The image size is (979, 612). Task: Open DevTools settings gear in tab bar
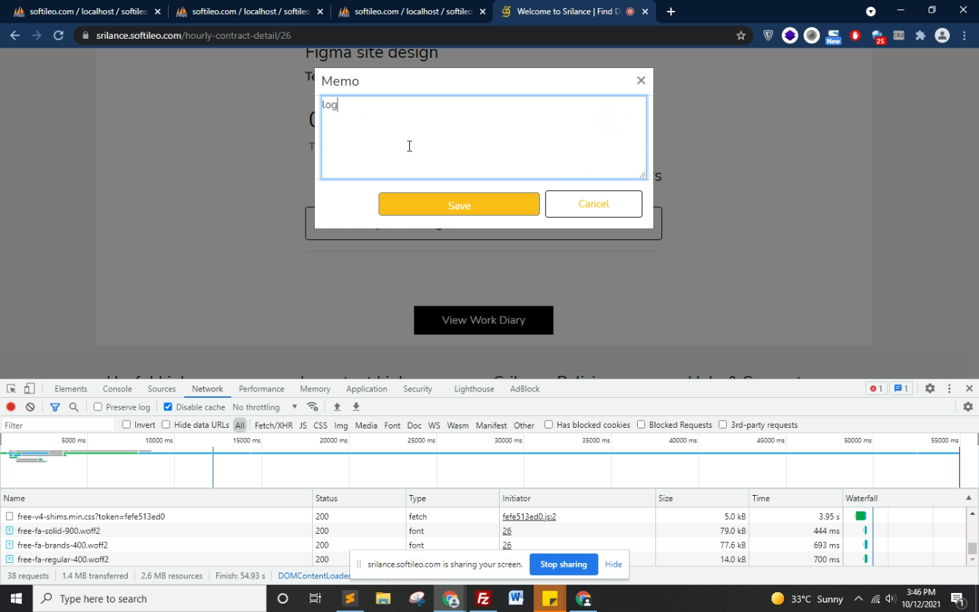coord(930,389)
